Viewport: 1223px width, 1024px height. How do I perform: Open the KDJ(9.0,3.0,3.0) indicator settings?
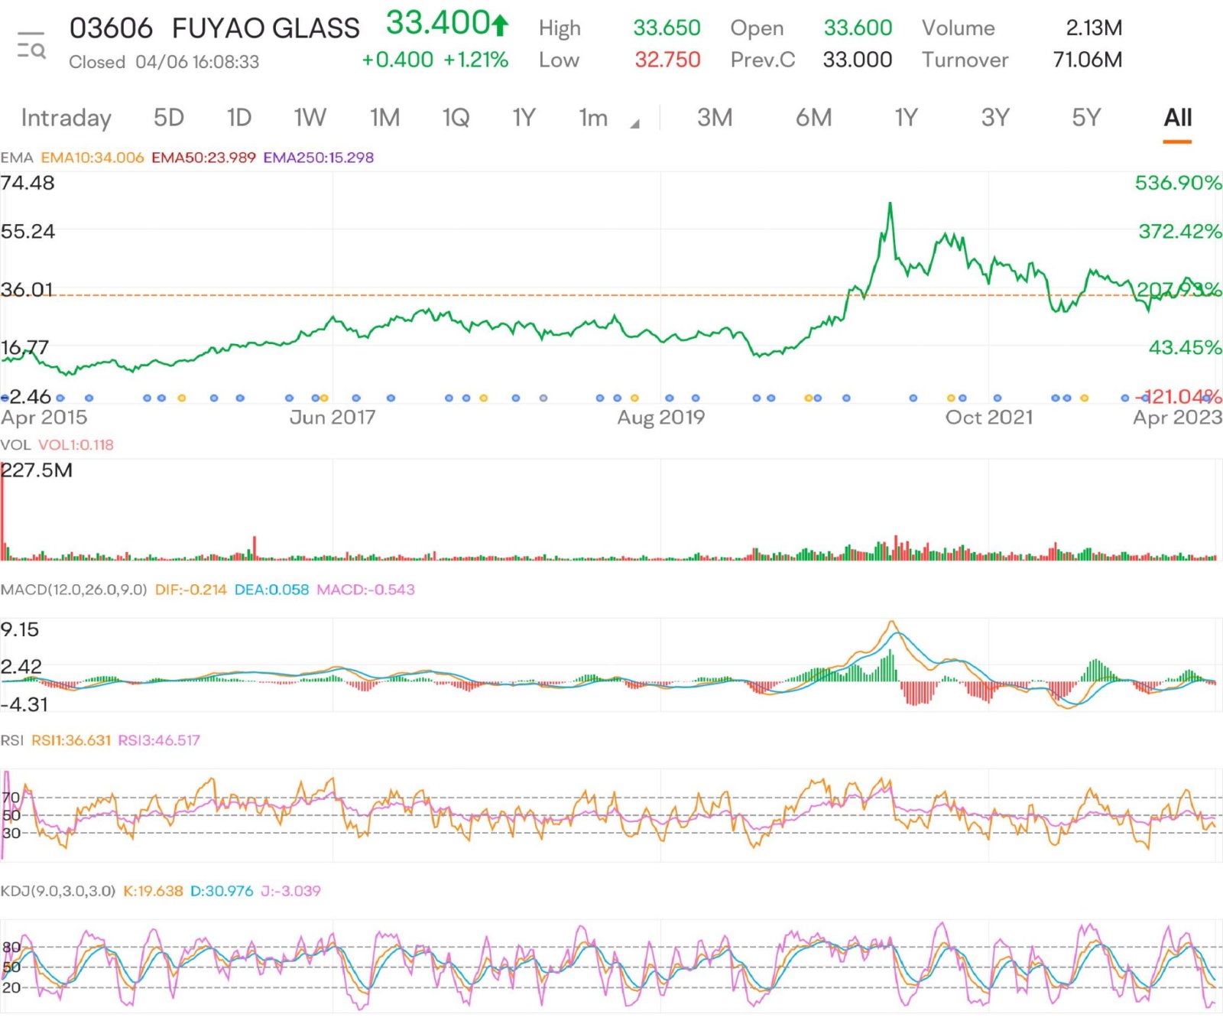click(58, 891)
